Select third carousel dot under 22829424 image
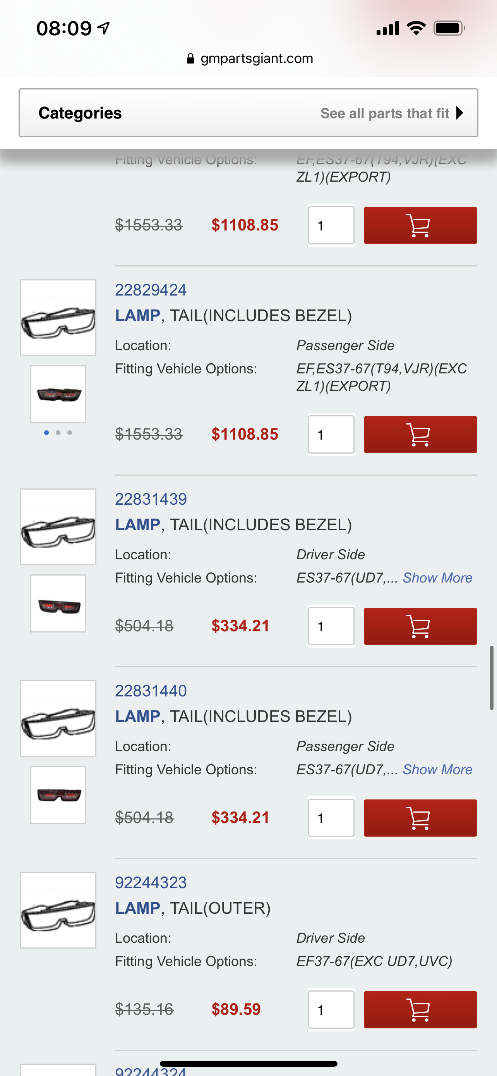 click(x=70, y=433)
